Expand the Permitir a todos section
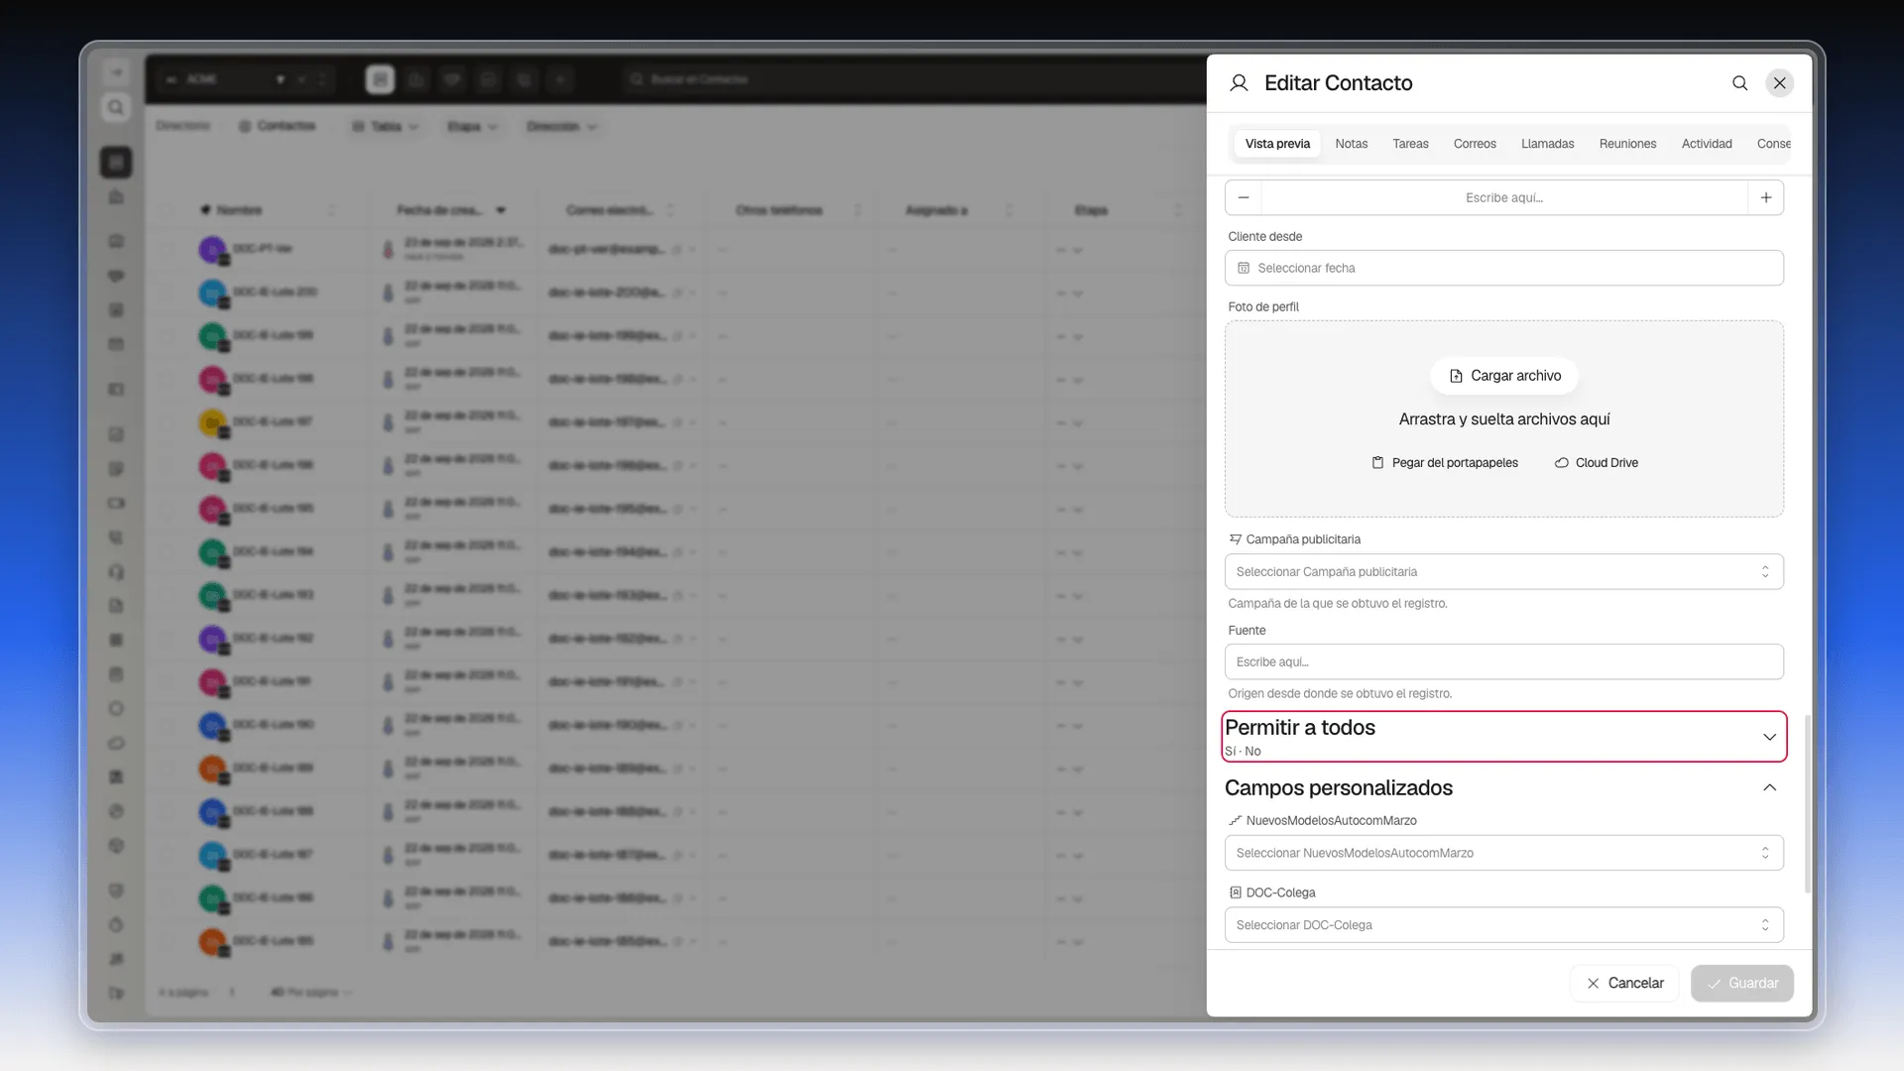Screen dimensions: 1904x1071 coord(1503,737)
